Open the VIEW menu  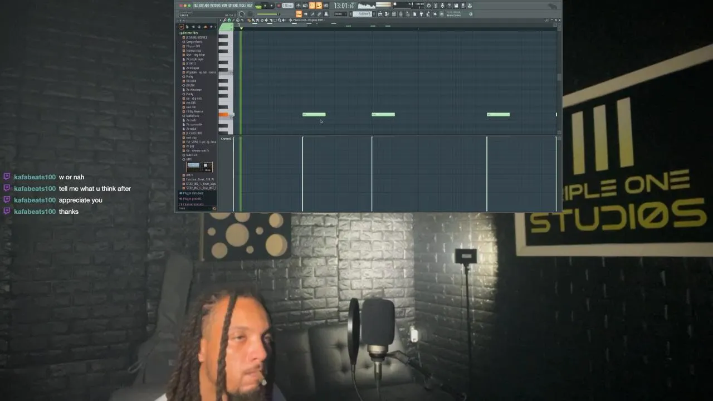224,6
